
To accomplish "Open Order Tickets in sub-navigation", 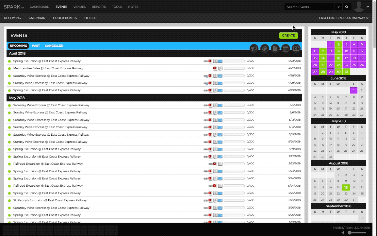I will tap(65, 18).
